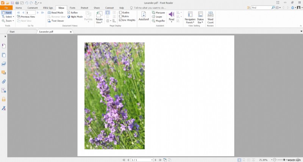
Task: Click zoom out minus button in status bar
Action: pyautogui.click(x=275, y=160)
